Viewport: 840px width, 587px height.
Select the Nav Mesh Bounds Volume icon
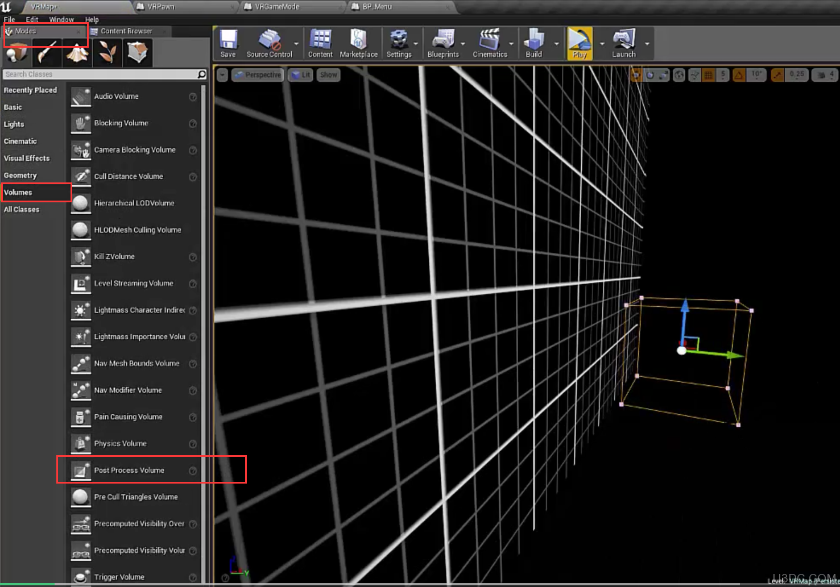click(81, 364)
